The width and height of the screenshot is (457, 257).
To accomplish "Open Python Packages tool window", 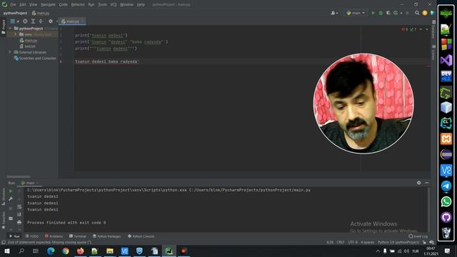I will [106, 236].
